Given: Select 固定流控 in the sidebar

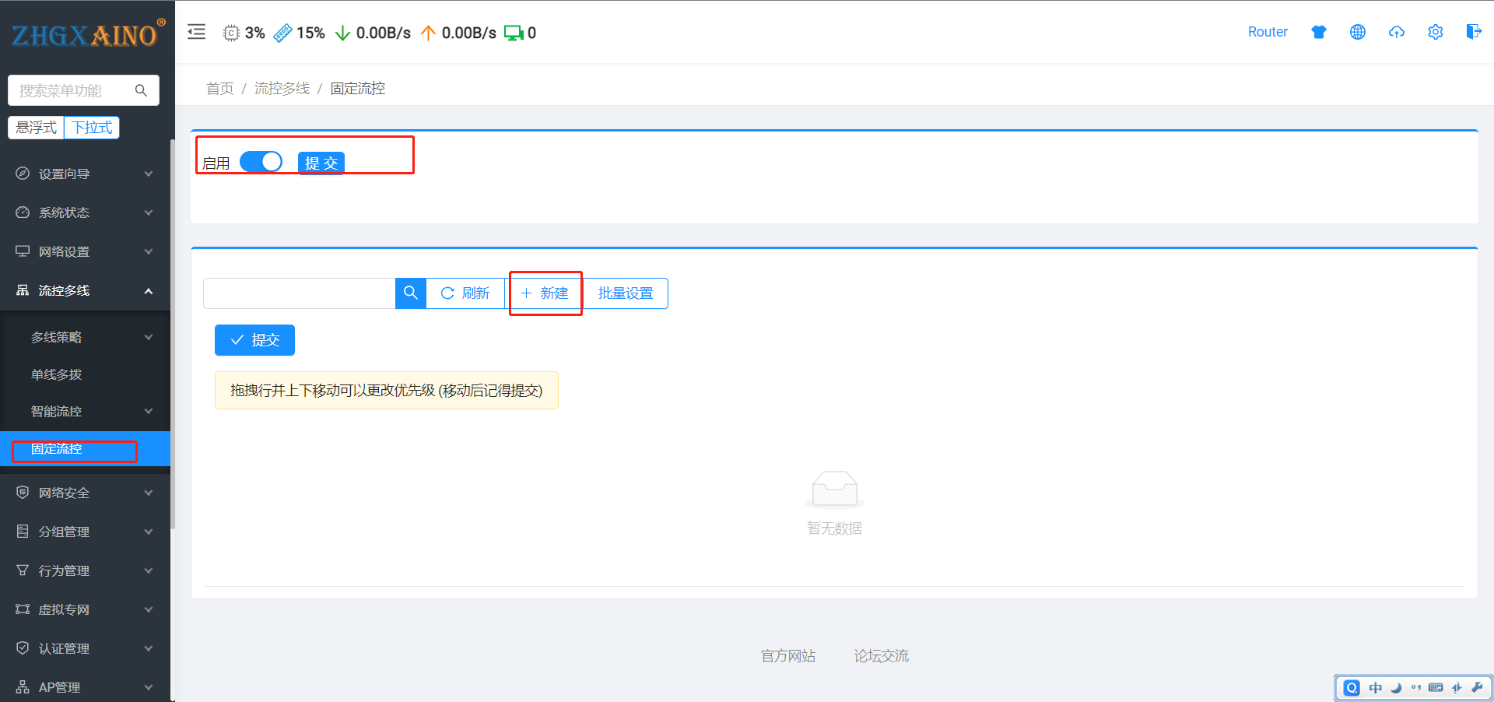Looking at the screenshot, I should (57, 449).
